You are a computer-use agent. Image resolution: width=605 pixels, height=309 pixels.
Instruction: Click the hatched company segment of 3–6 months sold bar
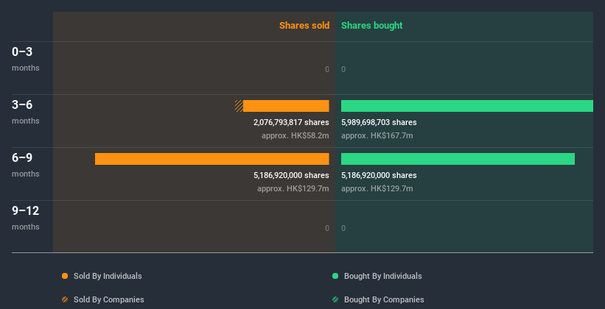[x=239, y=106]
